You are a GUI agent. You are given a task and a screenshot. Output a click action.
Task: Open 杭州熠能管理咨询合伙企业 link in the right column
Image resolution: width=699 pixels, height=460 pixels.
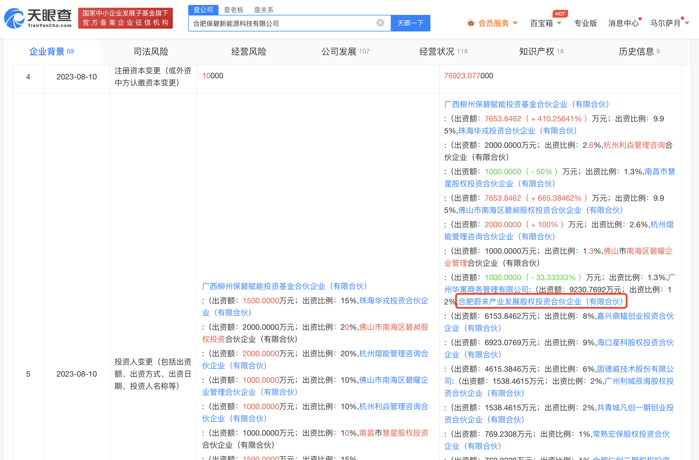click(559, 230)
